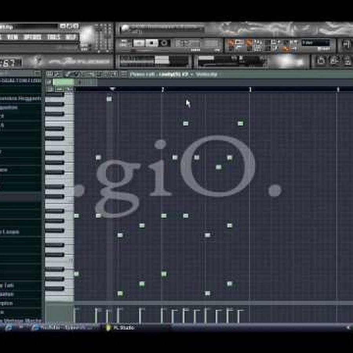Image resolution: width=353 pixels, height=353 pixels.
Task: Arm the Record button in the transport panel
Action: [164, 43]
